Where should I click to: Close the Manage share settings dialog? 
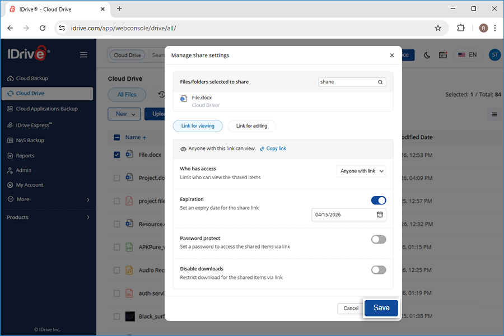coord(392,55)
